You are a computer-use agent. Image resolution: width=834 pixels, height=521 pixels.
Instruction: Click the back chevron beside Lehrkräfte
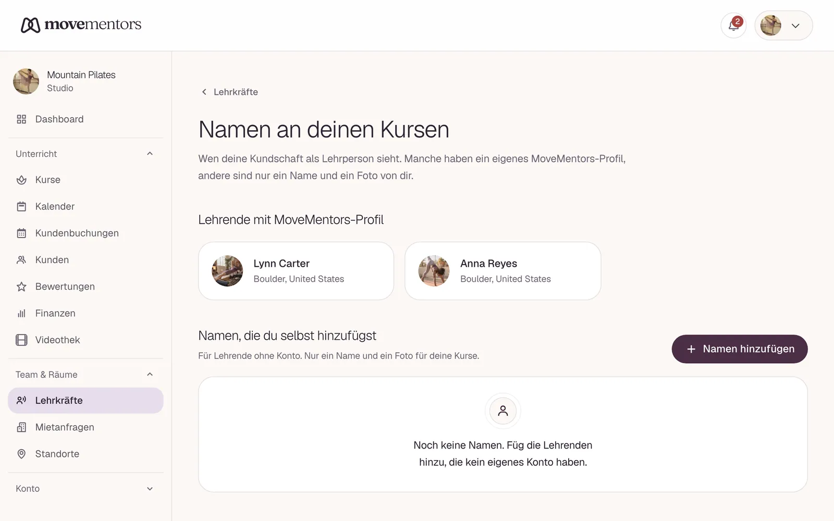point(204,92)
